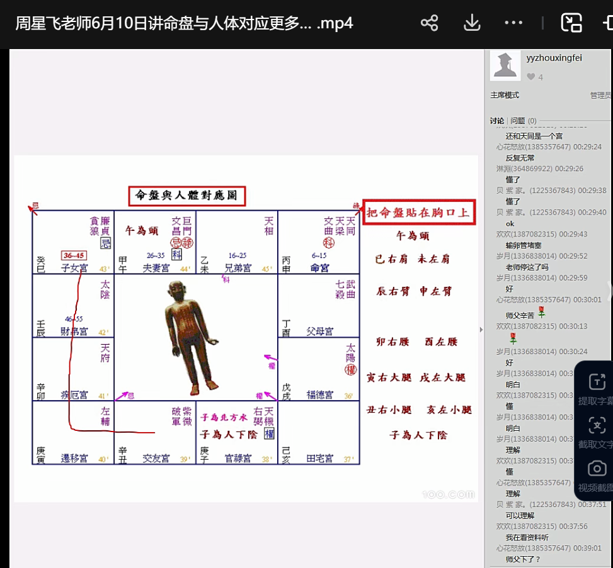613x568 pixels.
Task: Click the yyzhouxingfei graduate avatar
Action: tap(505, 65)
